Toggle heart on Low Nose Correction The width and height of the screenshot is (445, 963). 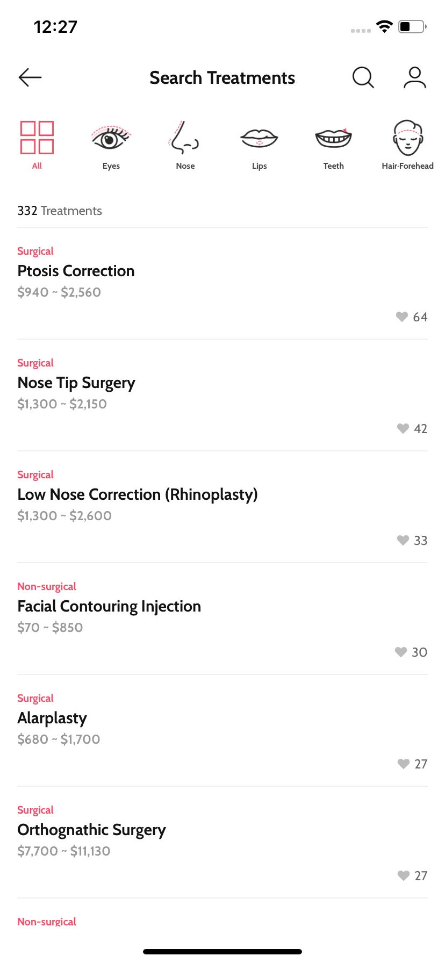[403, 541]
